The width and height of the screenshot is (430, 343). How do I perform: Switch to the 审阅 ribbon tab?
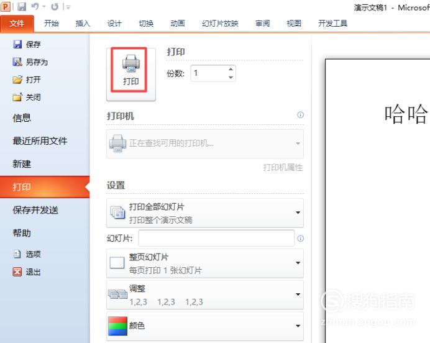pos(262,24)
